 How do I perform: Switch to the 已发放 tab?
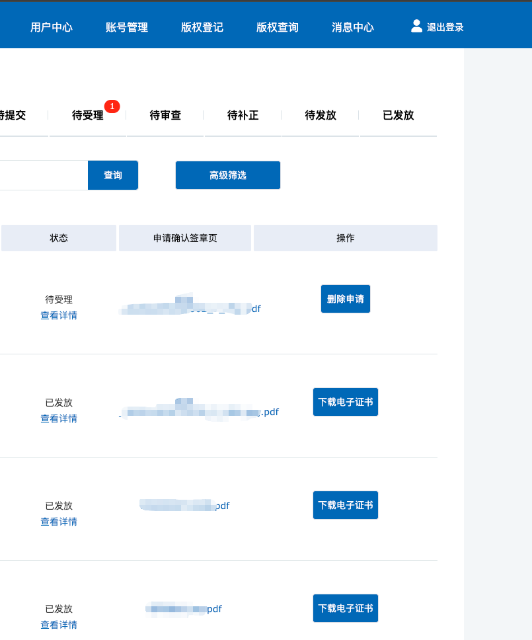pyautogui.click(x=399, y=115)
